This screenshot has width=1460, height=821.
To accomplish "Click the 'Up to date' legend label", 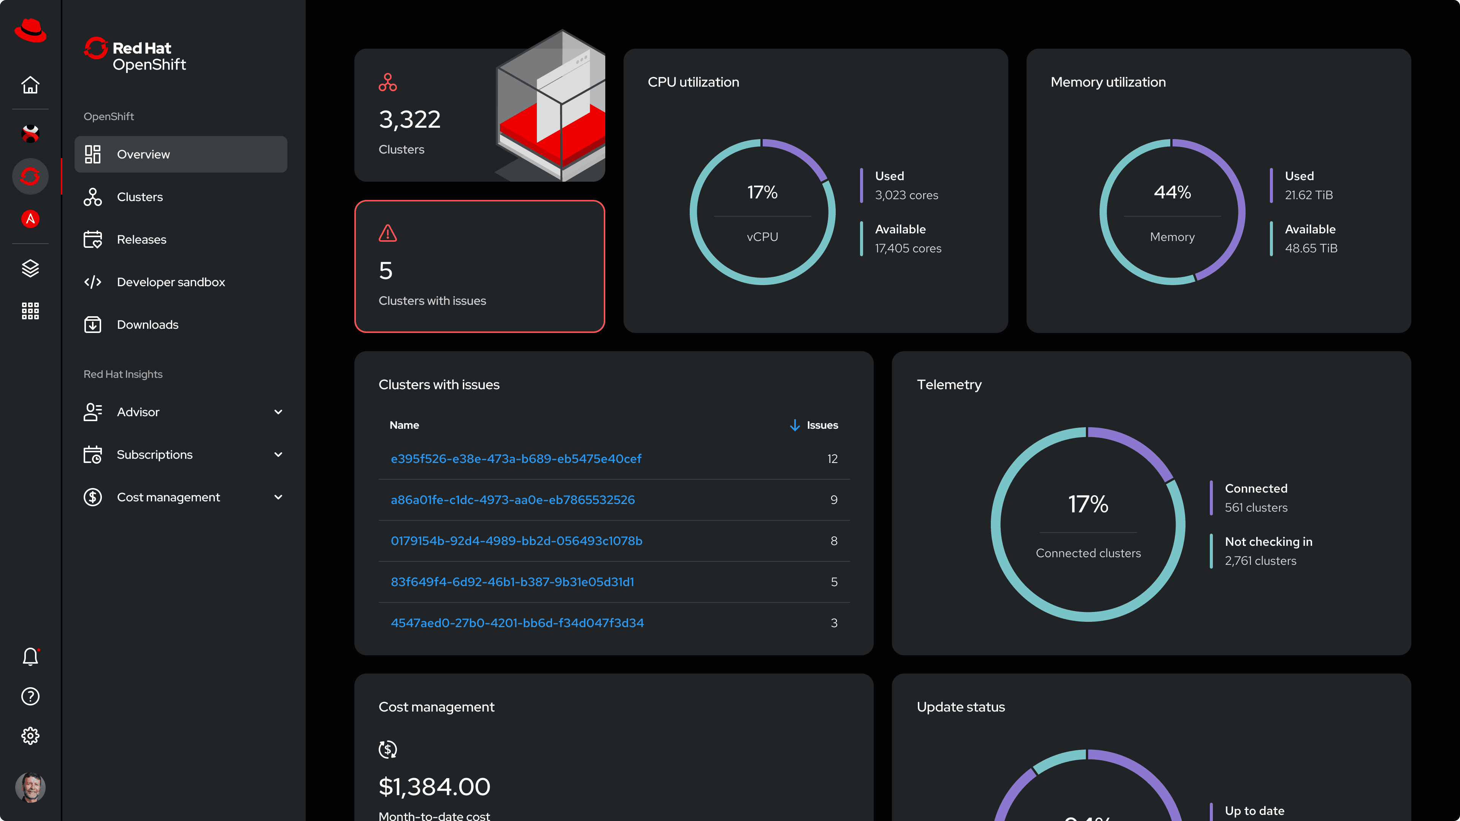I will 1254,811.
